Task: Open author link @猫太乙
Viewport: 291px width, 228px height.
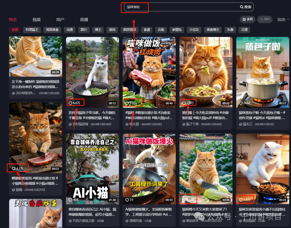Action: click(x=245, y=124)
